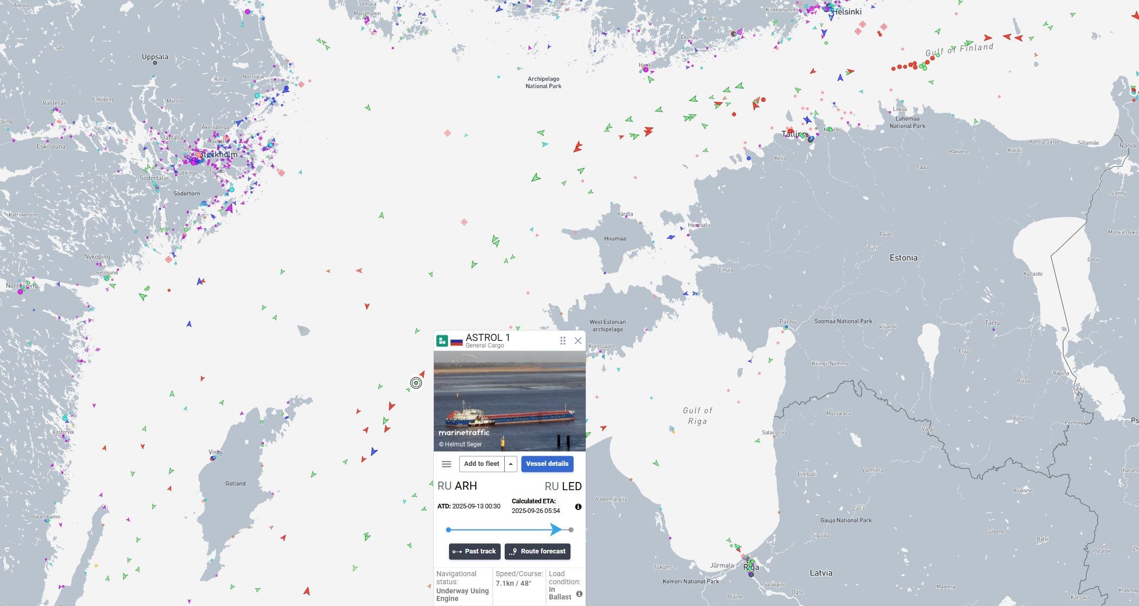
Task: Open the ASTROL 1 ship photo
Action: click(509, 401)
